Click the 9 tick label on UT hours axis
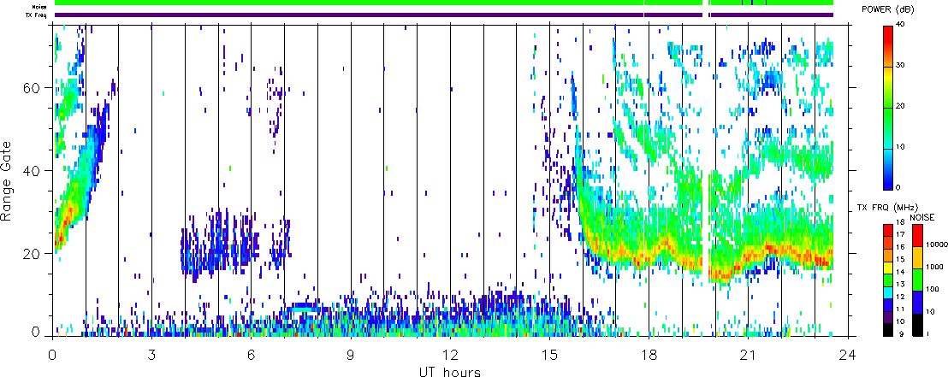The width and height of the screenshot is (948, 377). [x=351, y=354]
